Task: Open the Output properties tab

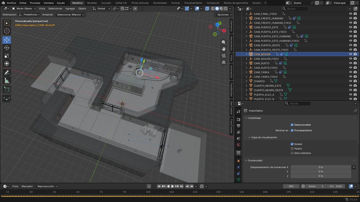Action: click(238, 126)
